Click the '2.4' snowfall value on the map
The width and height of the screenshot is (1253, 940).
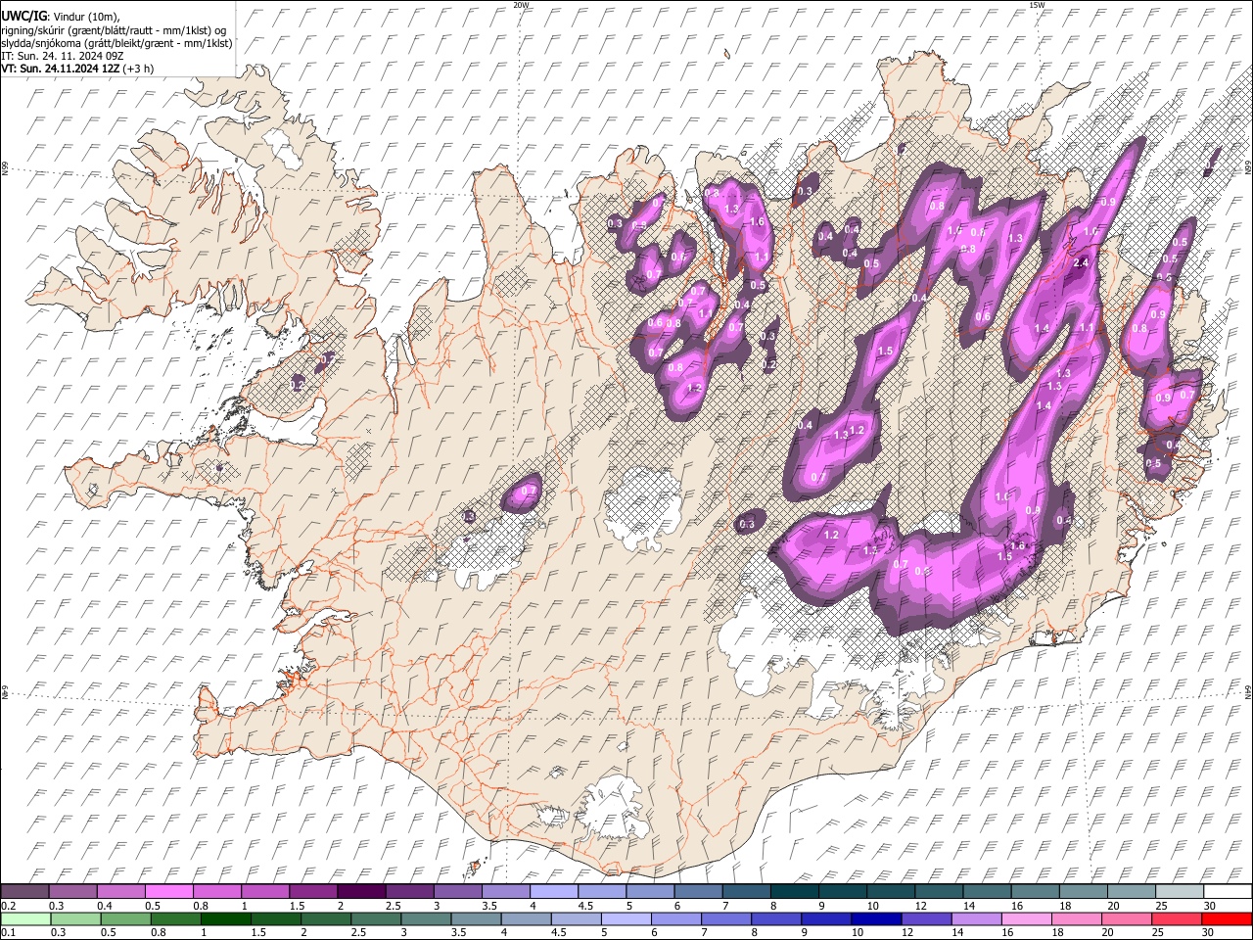coord(1081,263)
